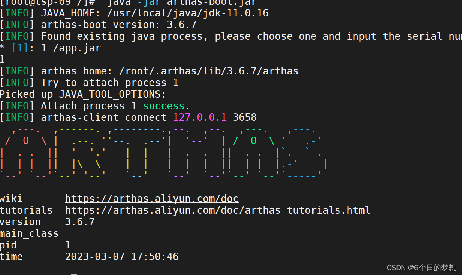Click the timestamp 2023-03-07 17:50:46

pos(122,257)
